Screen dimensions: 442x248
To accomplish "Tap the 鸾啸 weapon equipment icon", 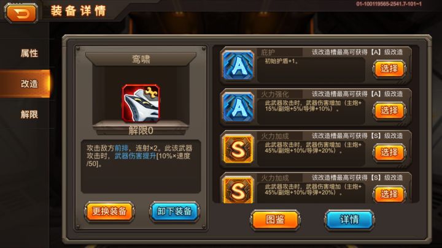I will pyautogui.click(x=141, y=103).
